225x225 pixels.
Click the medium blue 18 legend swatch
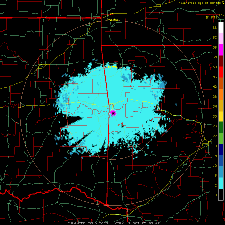click(x=221, y=161)
